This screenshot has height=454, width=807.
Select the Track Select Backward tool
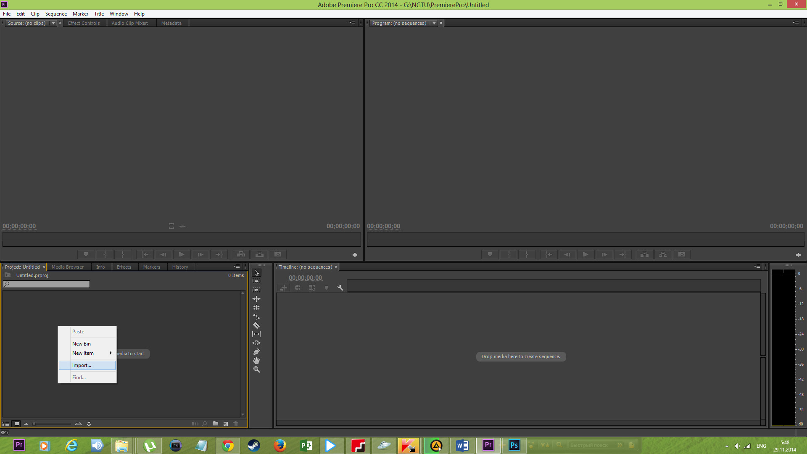(256, 290)
